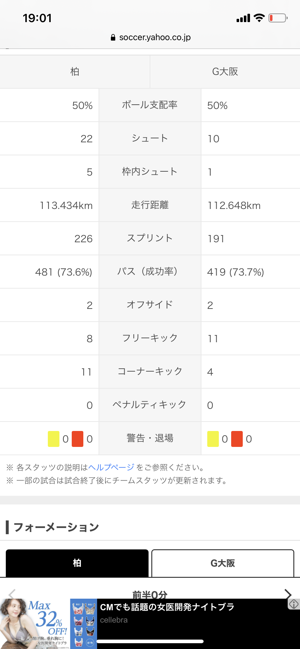The image size is (300, 649).
Task: Tap the bra product grid thumbnail
Action: pos(84,624)
